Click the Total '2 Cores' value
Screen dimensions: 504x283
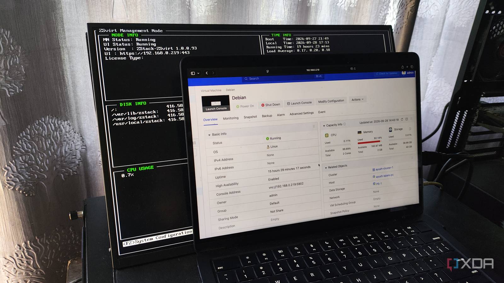pyautogui.click(x=346, y=153)
